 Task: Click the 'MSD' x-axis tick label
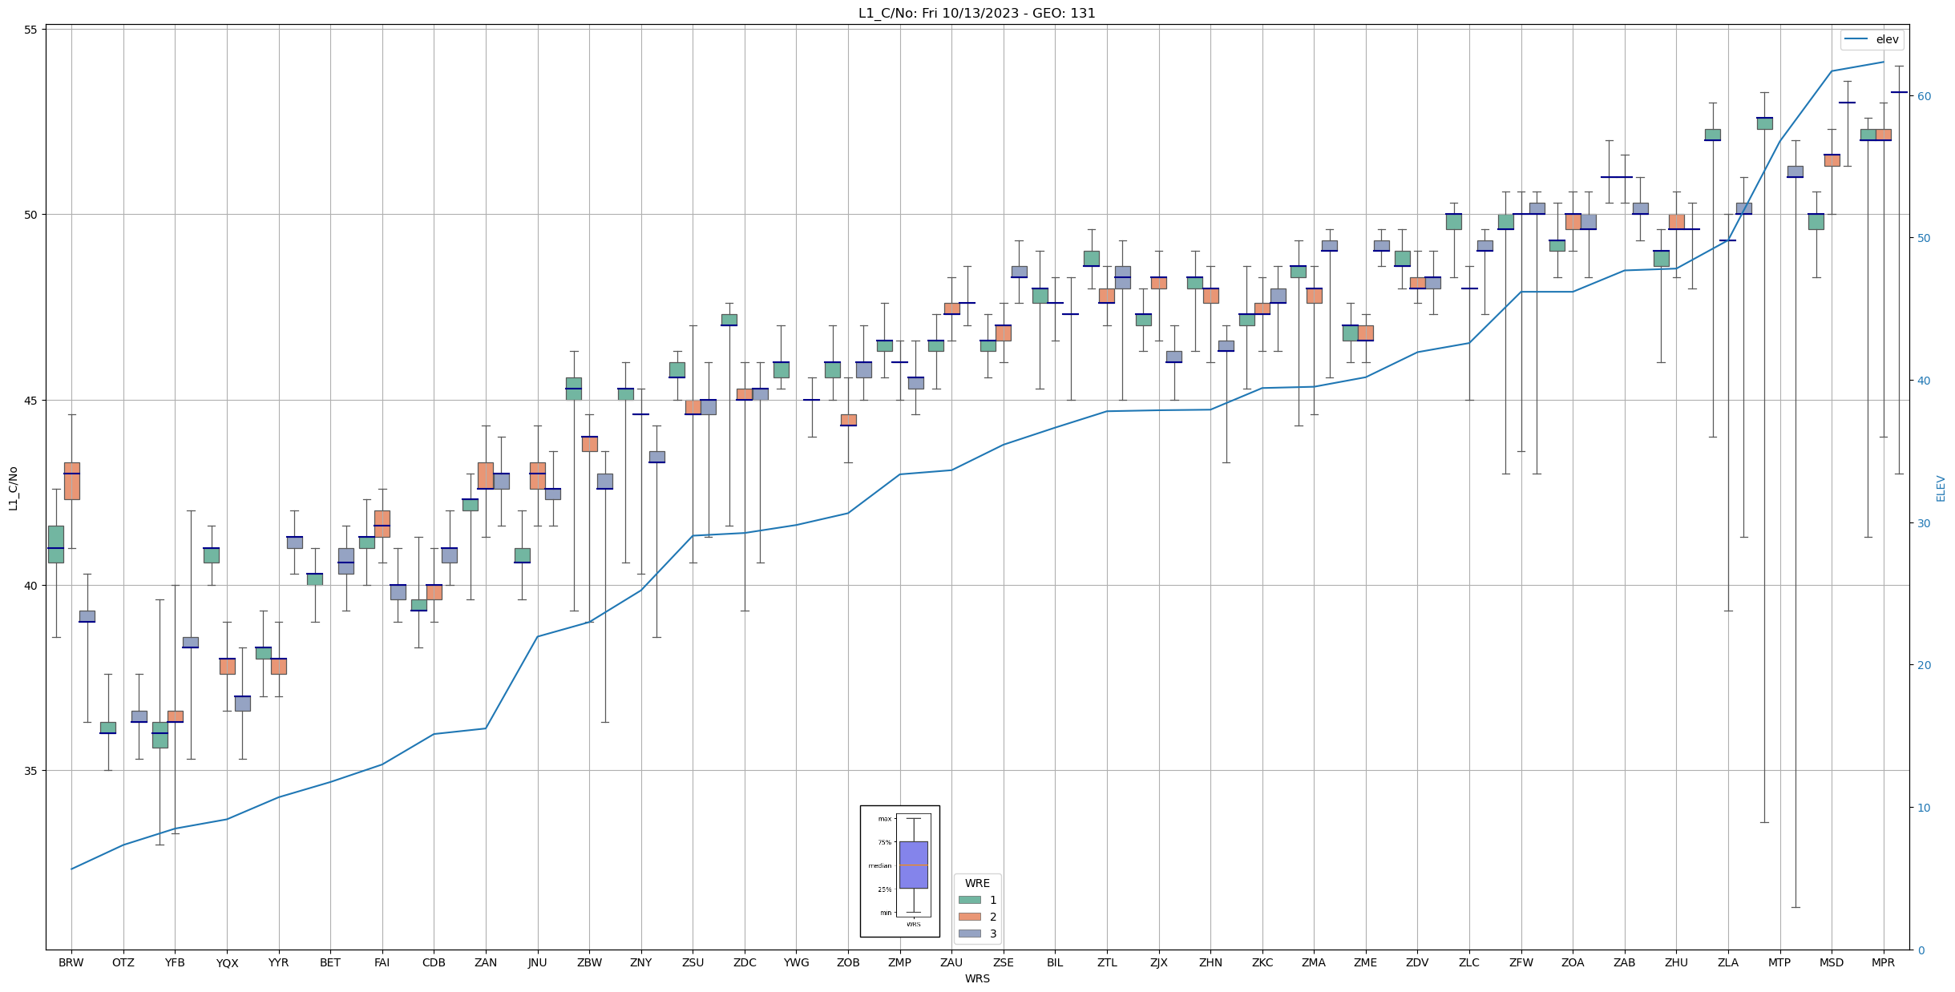pos(1832,962)
